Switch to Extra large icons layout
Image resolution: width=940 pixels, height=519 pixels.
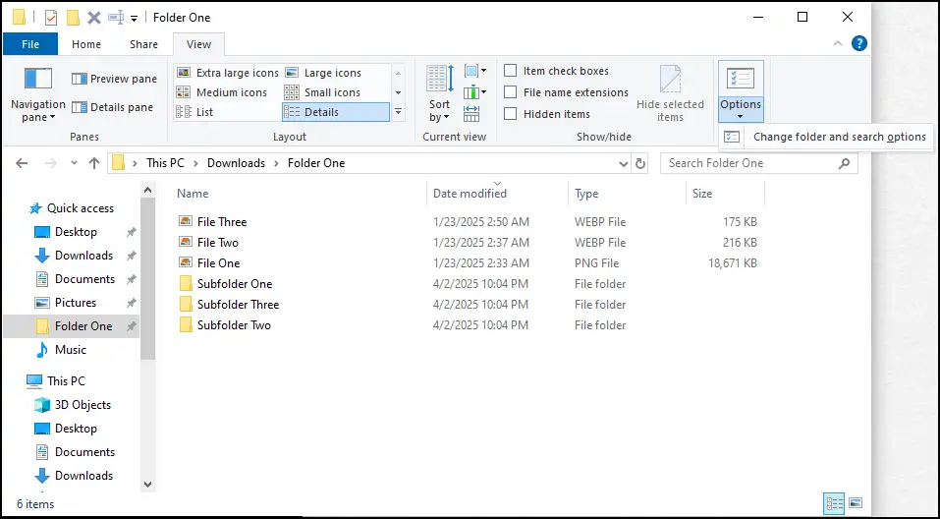227,73
